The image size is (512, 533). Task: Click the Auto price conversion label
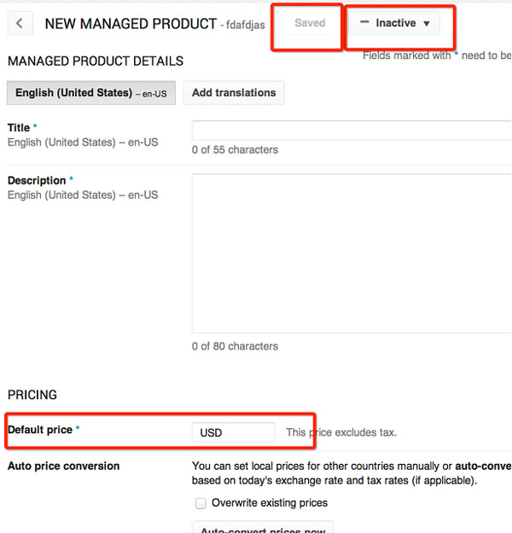pyautogui.click(x=63, y=466)
